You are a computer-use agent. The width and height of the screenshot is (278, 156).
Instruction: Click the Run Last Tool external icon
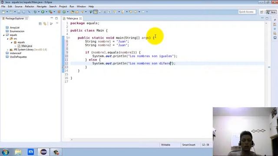(50, 12)
